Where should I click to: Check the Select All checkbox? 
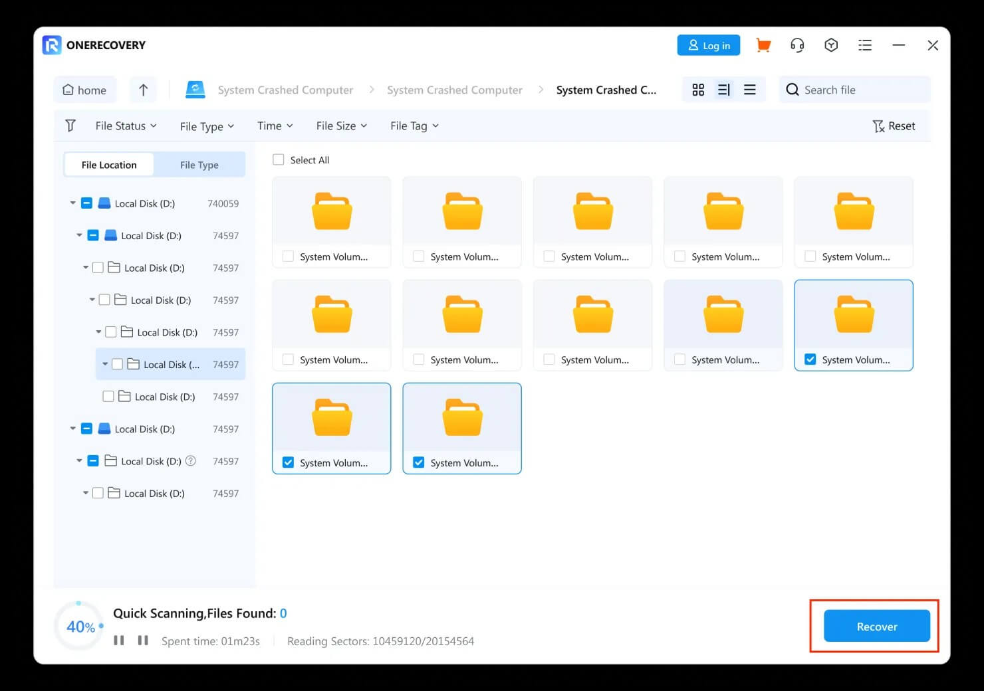(x=279, y=160)
